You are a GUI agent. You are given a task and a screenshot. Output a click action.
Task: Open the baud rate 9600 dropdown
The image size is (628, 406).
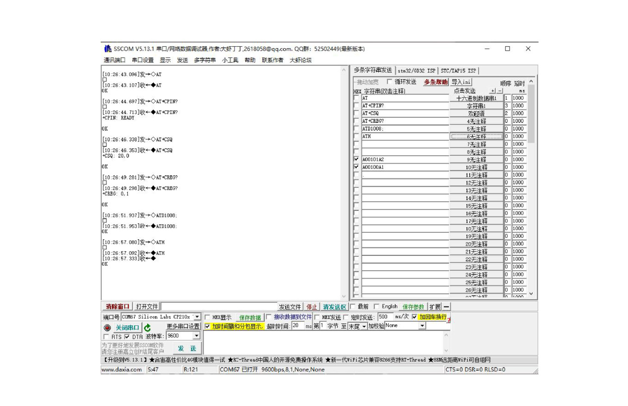(x=196, y=336)
